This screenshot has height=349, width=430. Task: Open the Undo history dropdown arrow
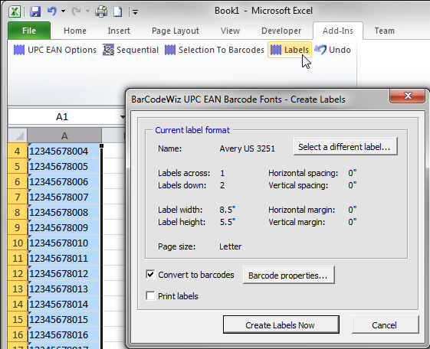64,11
